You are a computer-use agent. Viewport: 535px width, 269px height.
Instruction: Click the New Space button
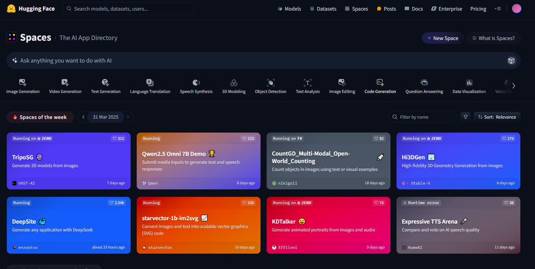443,38
